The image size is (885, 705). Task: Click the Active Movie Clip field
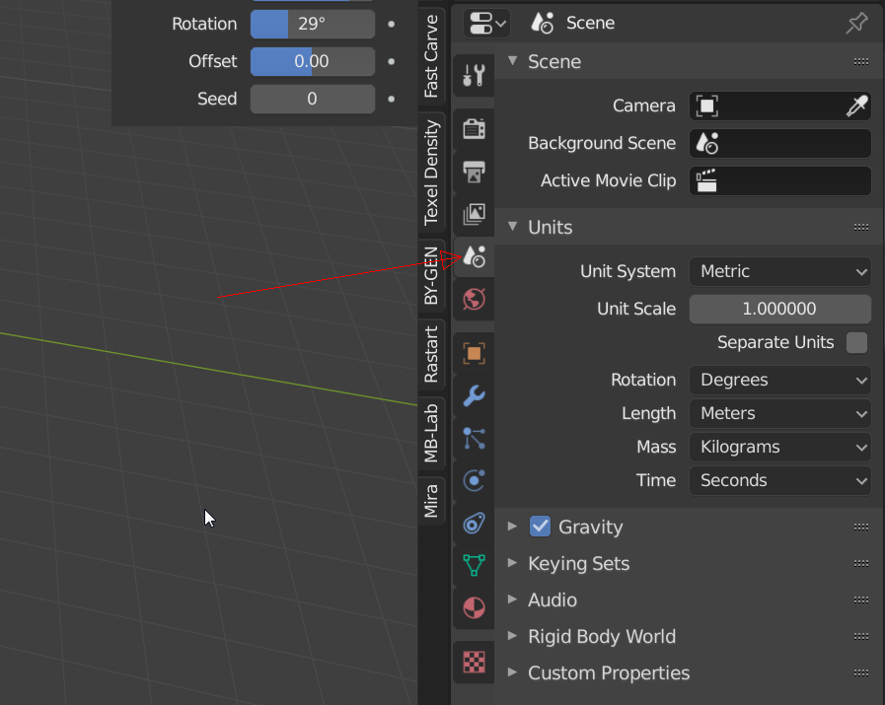(780, 181)
